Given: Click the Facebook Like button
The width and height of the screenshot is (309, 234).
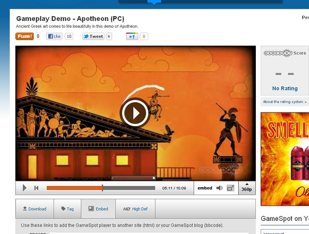Looking at the screenshot, I should tap(54, 36).
